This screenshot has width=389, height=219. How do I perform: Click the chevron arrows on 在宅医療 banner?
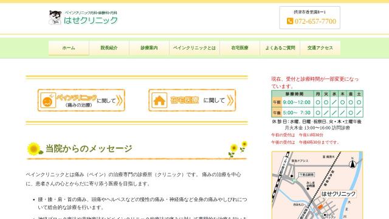[x=230, y=100]
